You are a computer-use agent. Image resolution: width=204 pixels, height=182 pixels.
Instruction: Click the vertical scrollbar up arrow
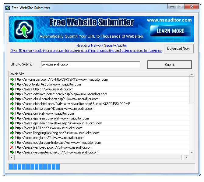pos(192,74)
